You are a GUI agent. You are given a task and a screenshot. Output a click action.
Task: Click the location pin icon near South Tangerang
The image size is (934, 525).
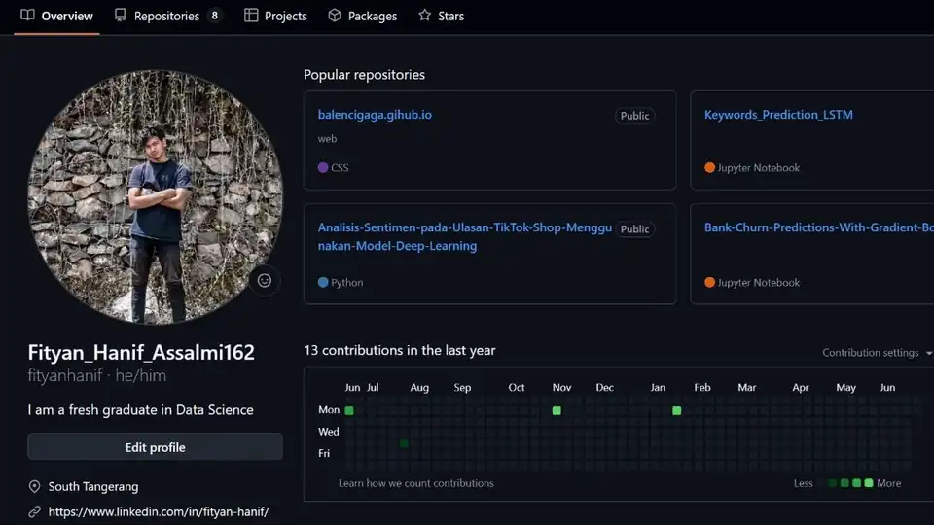coord(35,487)
